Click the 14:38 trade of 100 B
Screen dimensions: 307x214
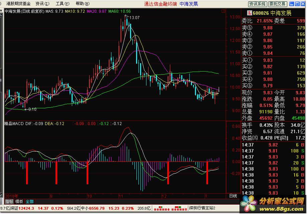pyautogui.click(x=273, y=169)
